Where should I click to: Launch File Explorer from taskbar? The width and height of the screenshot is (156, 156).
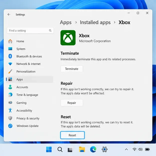82,149
